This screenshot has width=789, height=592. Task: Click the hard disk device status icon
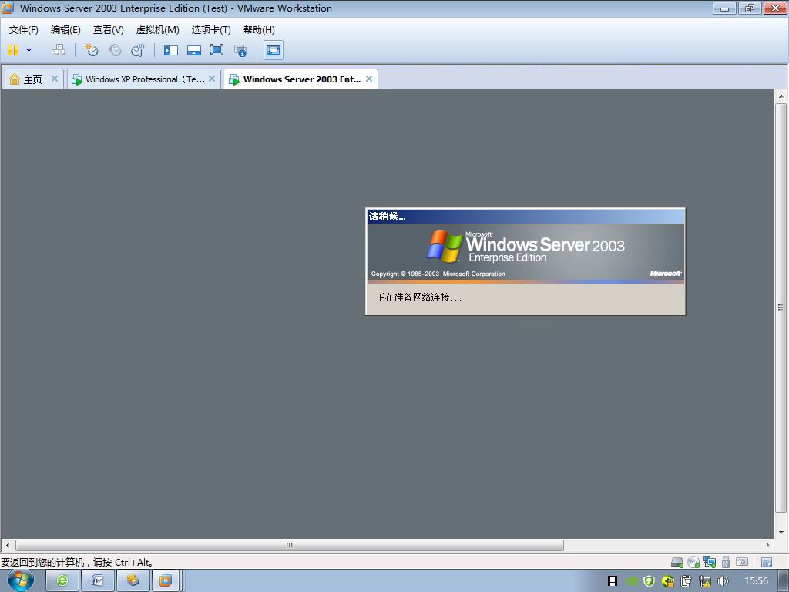tap(677, 562)
